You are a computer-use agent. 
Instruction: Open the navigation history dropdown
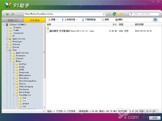coord(18,14)
